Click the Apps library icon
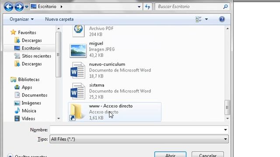This screenshot has width=280, height=157. coord(17,87)
